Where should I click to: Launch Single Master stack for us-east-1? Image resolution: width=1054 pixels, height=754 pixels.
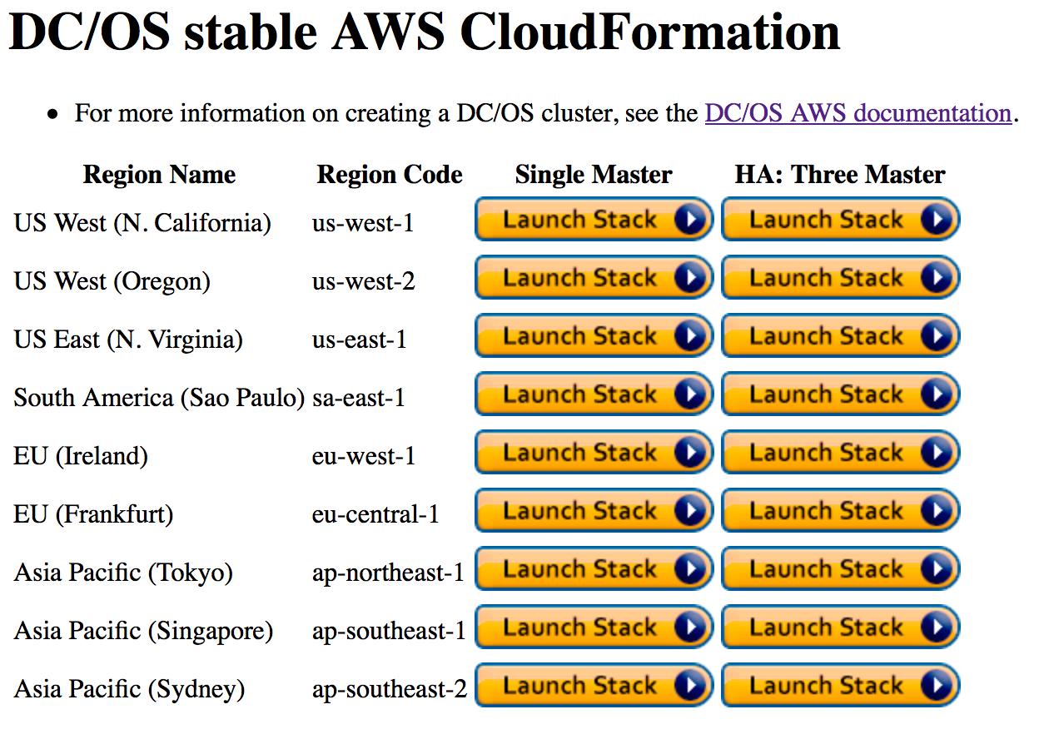pyautogui.click(x=594, y=336)
